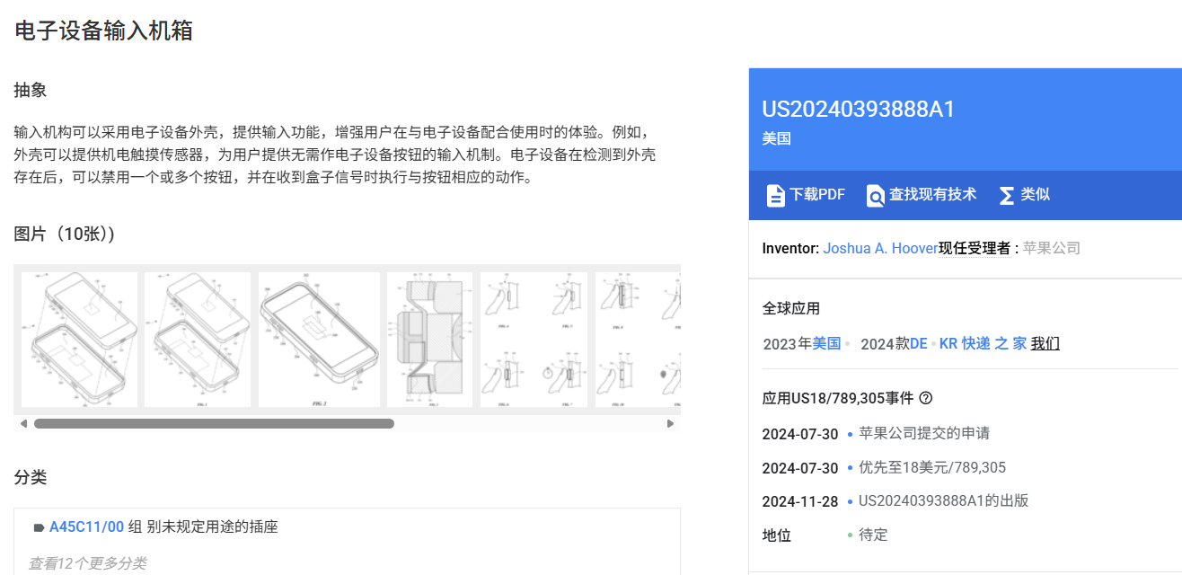
Task: Click the 下载PDF document icon
Action: click(x=775, y=195)
